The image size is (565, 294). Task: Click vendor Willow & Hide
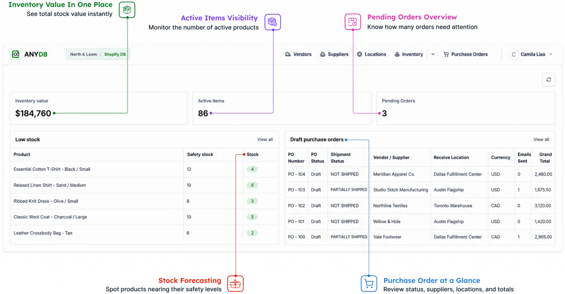[387, 222]
